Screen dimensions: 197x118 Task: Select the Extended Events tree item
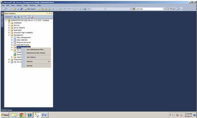tap(23, 45)
